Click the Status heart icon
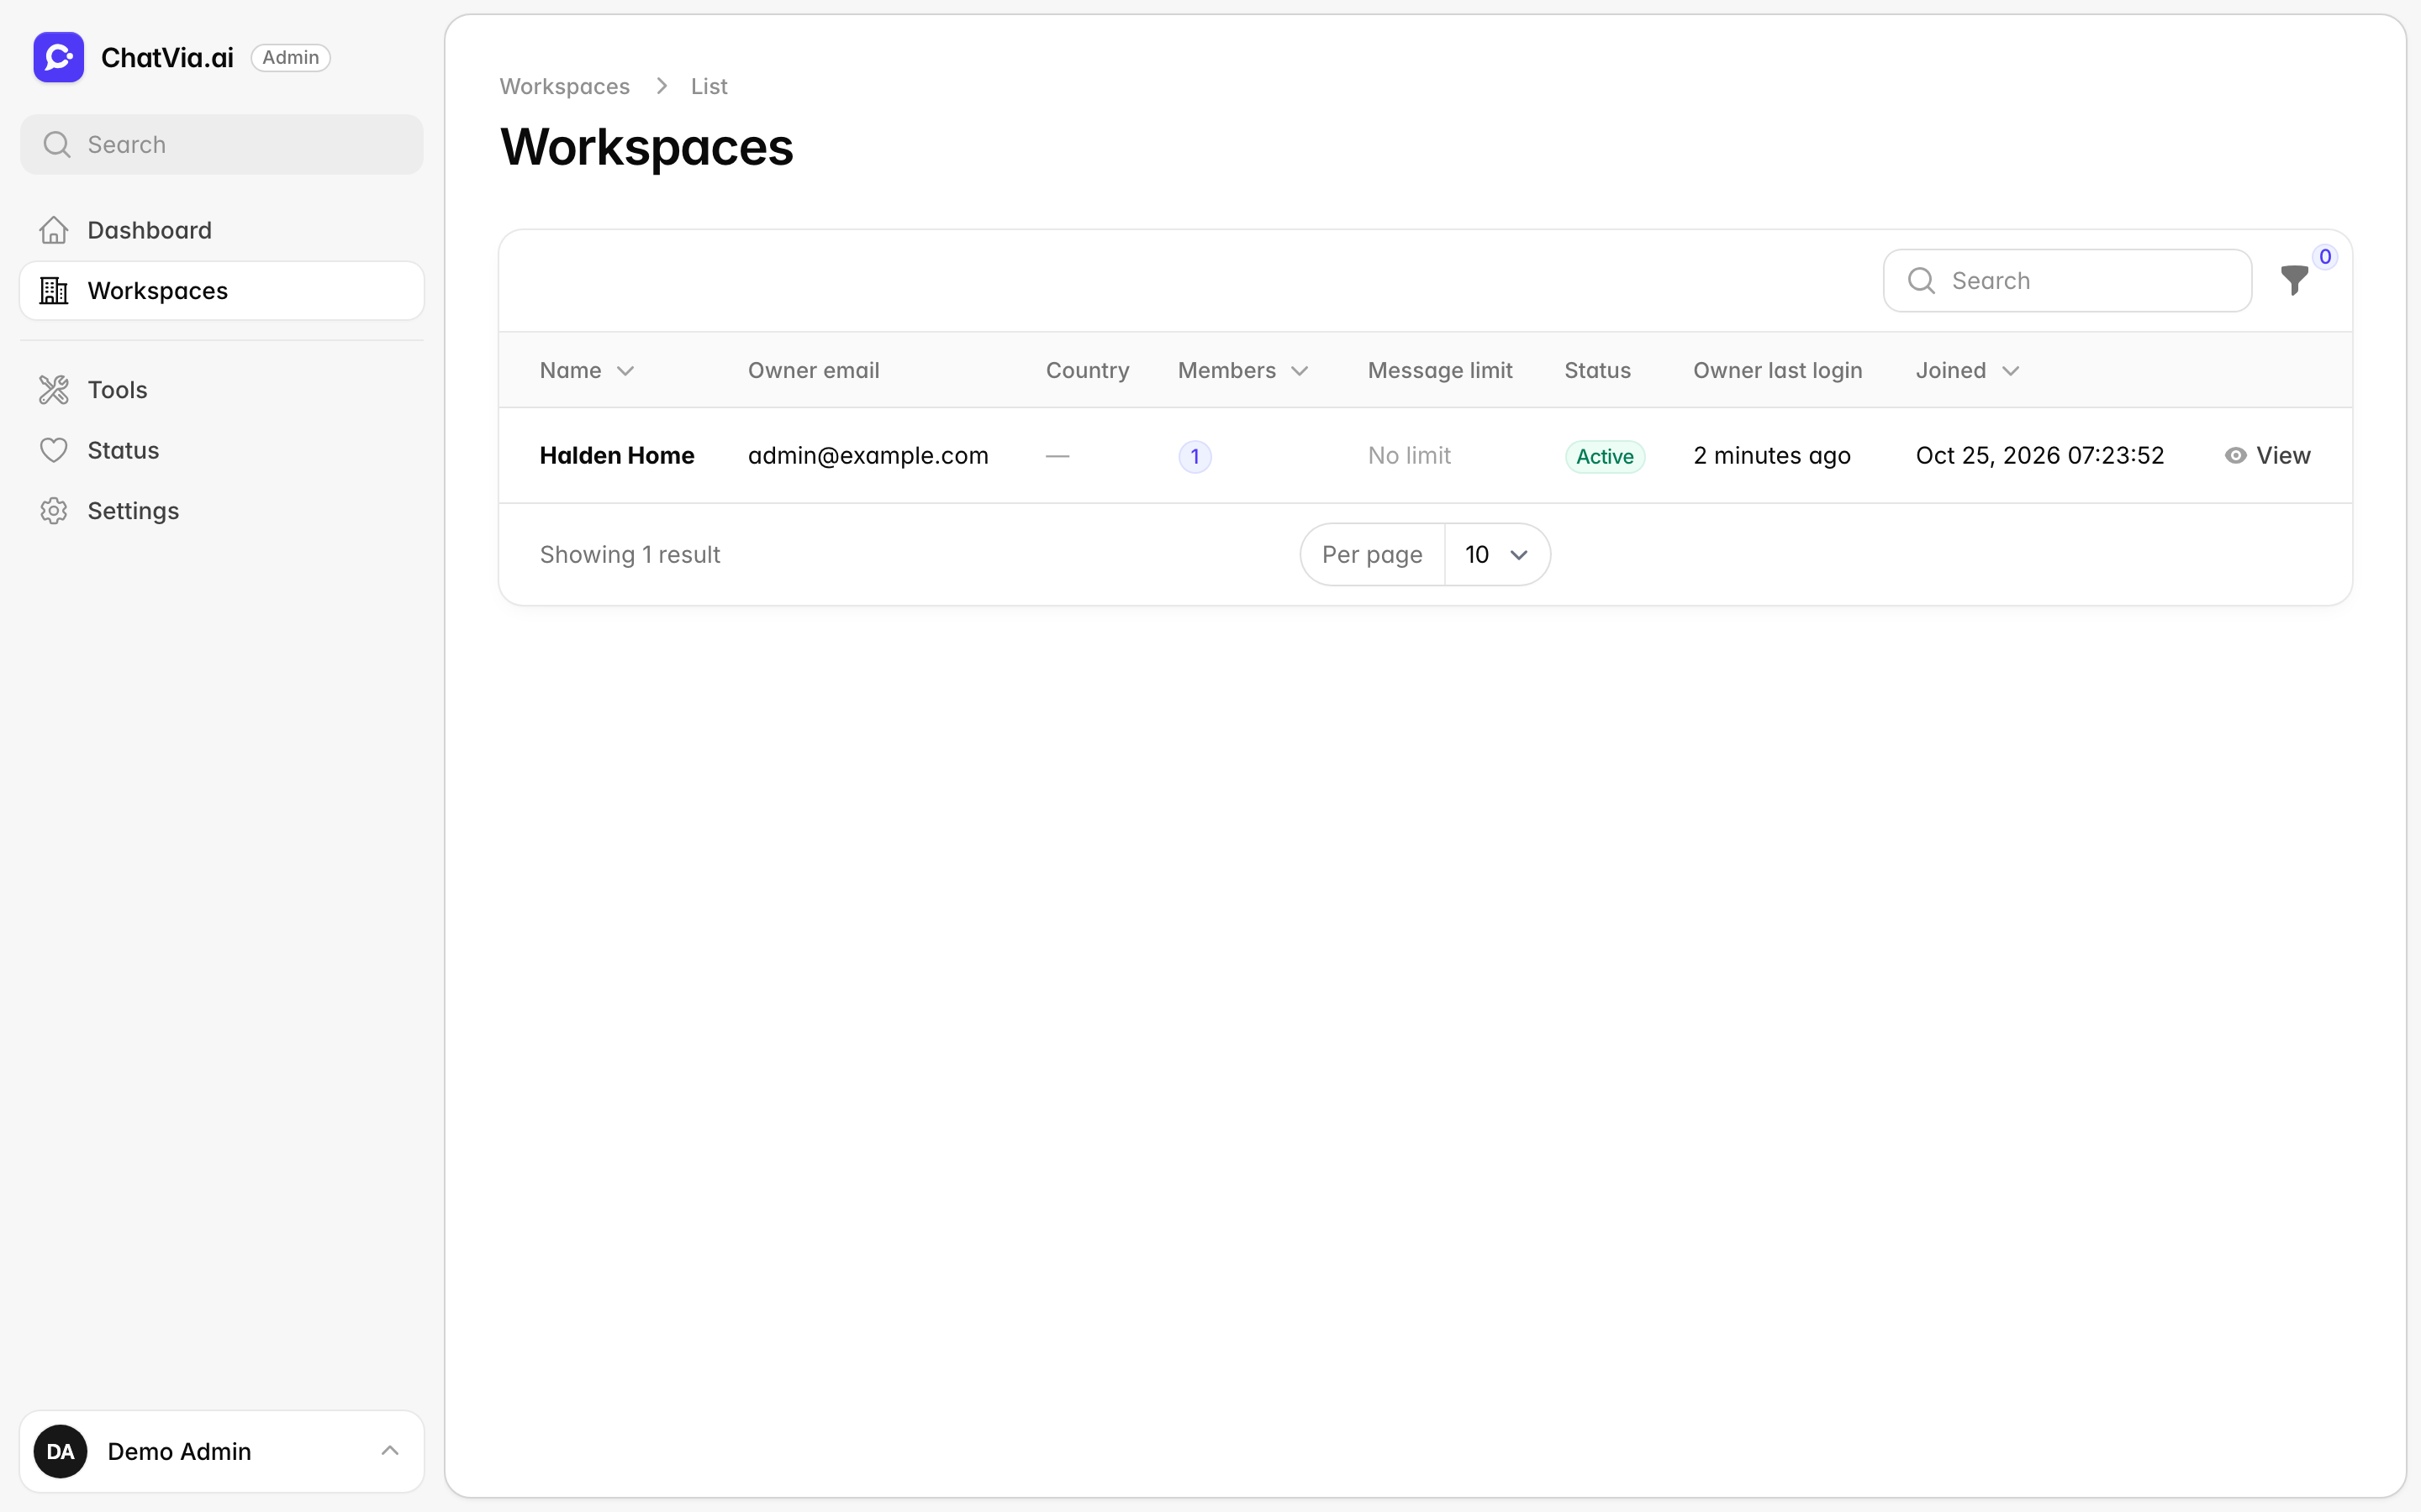This screenshot has width=2421, height=1512. click(54, 450)
